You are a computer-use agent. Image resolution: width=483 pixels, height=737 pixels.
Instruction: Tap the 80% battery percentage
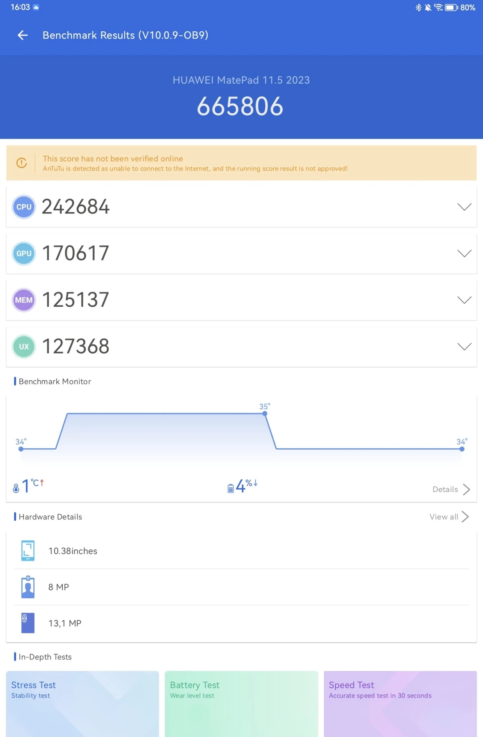pyautogui.click(x=468, y=7)
